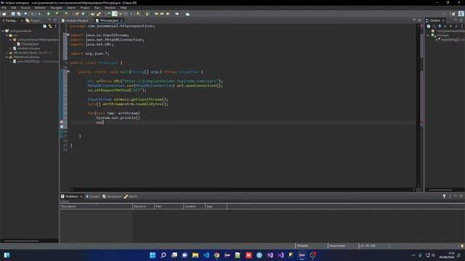This screenshot has width=465, height=261.
Task: Open the Refactor menu
Action: [40, 8]
